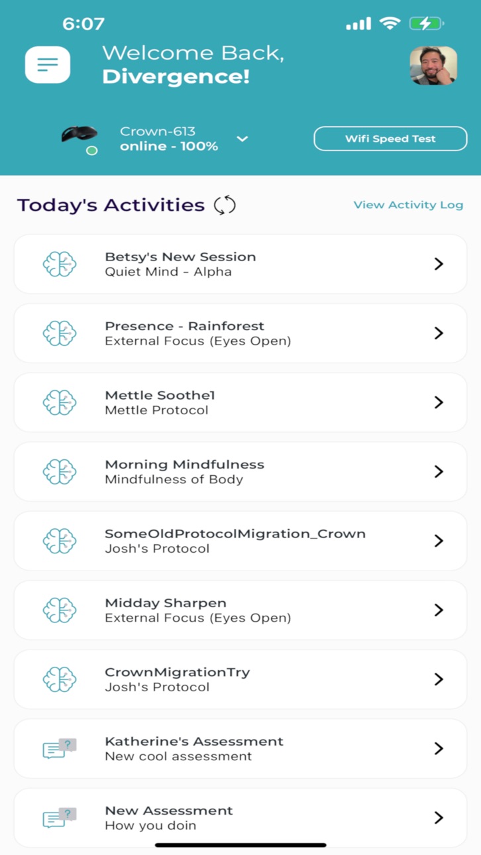Open the hamburger menu icon

coord(48,65)
